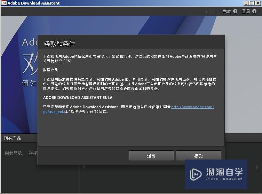The image size is (262, 194).
Task: Select the 所有产品 tab
Action: tap(13, 138)
